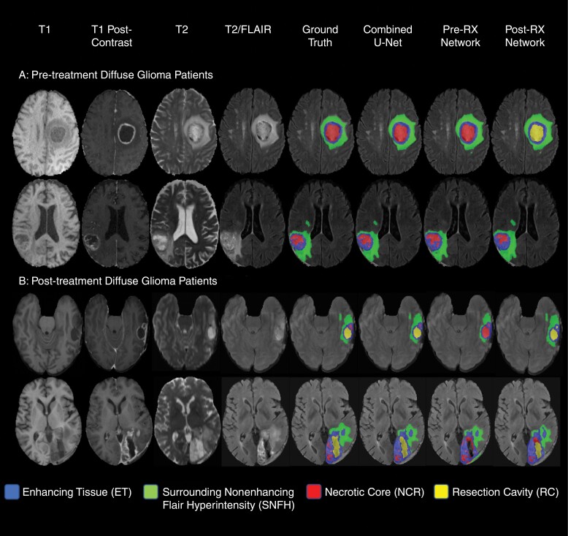Open section B top-row Pre-RX segmentation with red core
This screenshot has height=536, width=568.
(460, 334)
